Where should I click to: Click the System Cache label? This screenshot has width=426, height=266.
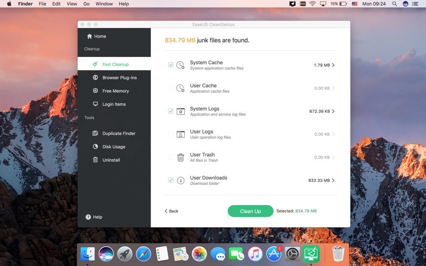206,62
